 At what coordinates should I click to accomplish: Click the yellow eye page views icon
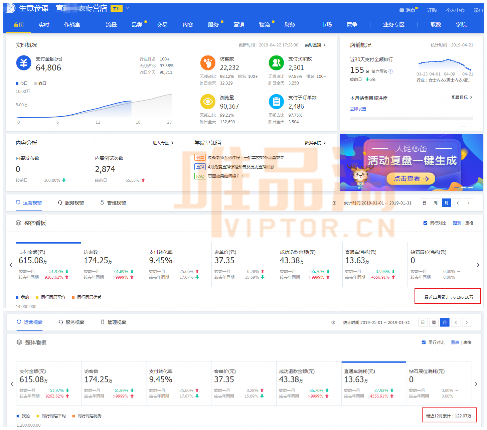208,102
